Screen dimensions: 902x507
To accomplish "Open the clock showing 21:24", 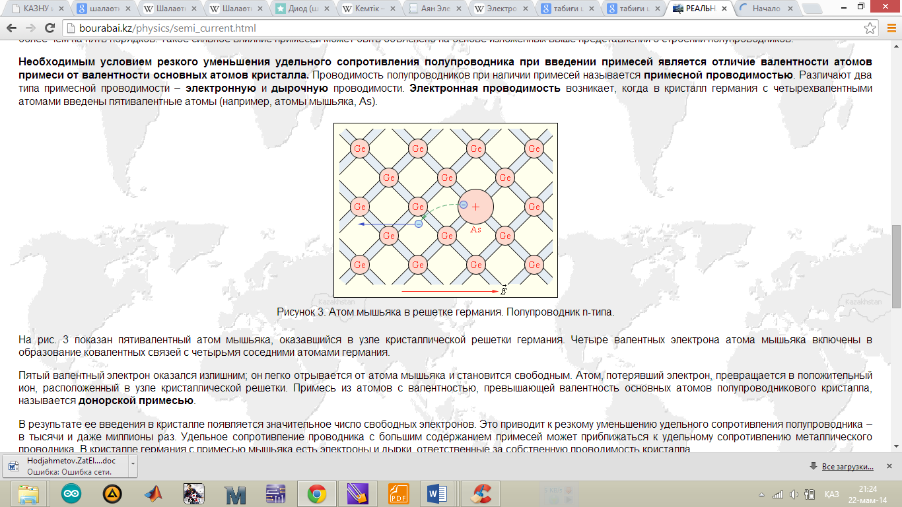I will pyautogui.click(x=868, y=494).
